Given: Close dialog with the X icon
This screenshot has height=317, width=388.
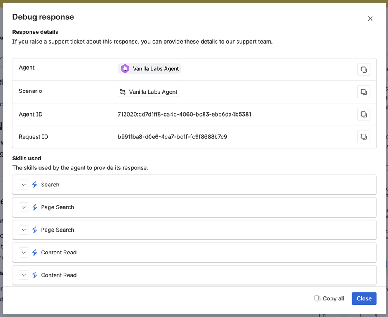Looking at the screenshot, I should click(370, 19).
